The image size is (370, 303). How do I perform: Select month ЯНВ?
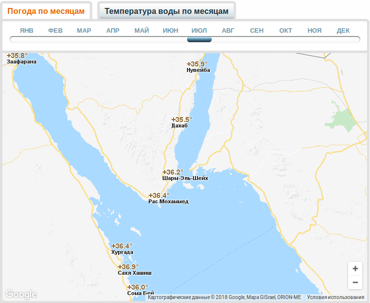click(26, 31)
